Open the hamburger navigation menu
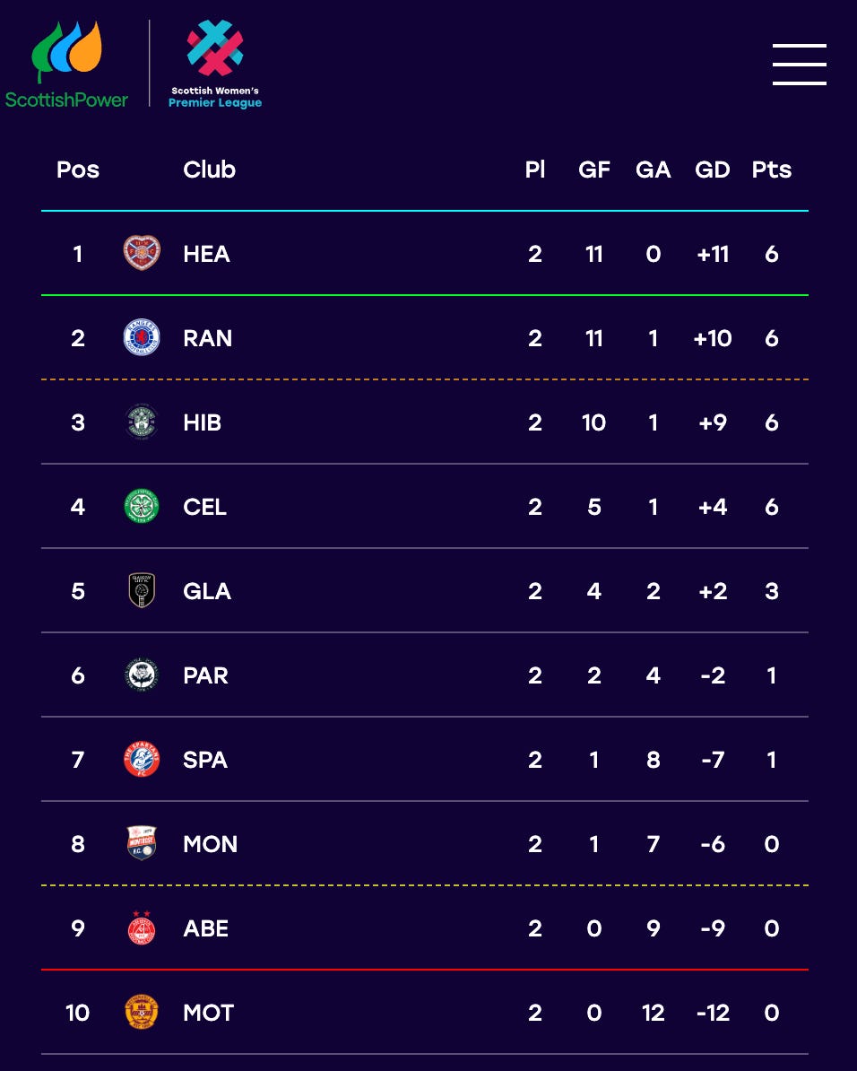 click(799, 65)
